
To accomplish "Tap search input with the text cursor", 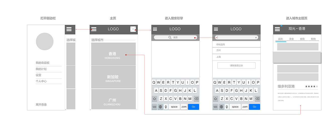I will point(236,37).
